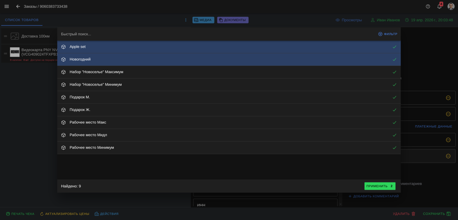The image size is (458, 220).
Task: Click the three-dot menu beside product list
Action: point(186,20)
